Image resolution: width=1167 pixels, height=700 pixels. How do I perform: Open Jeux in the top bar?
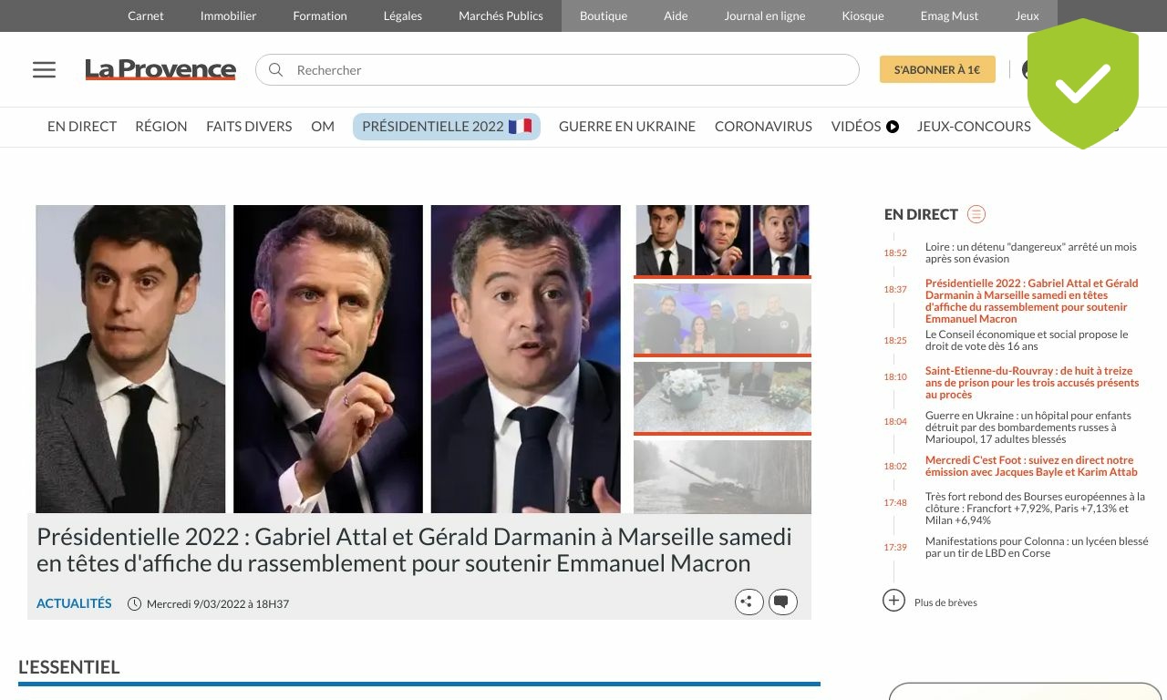click(1027, 15)
